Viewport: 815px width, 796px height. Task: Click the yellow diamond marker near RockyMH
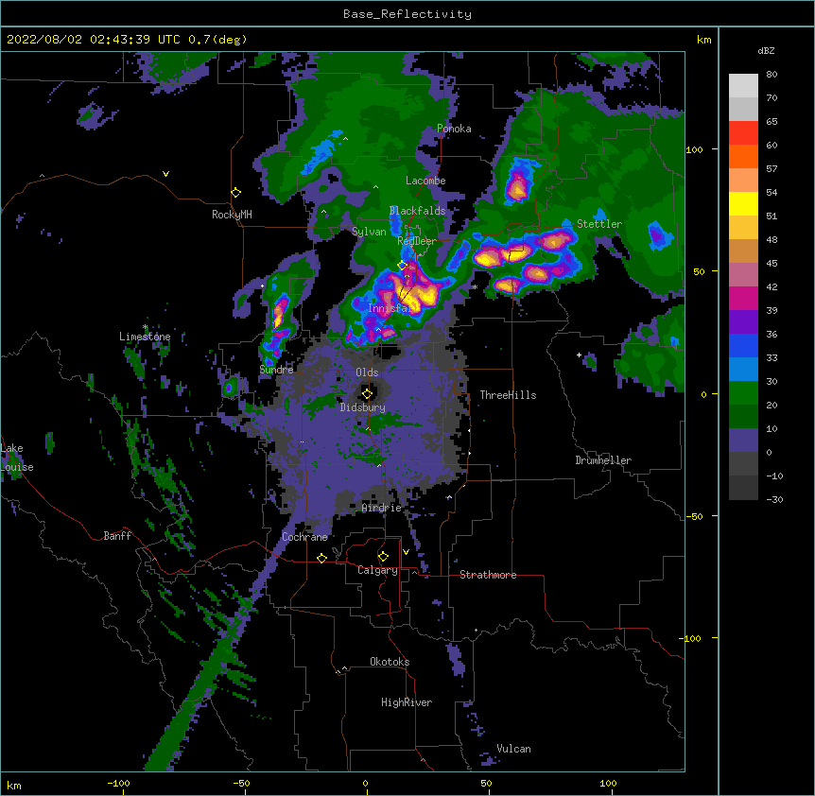pyautogui.click(x=236, y=193)
